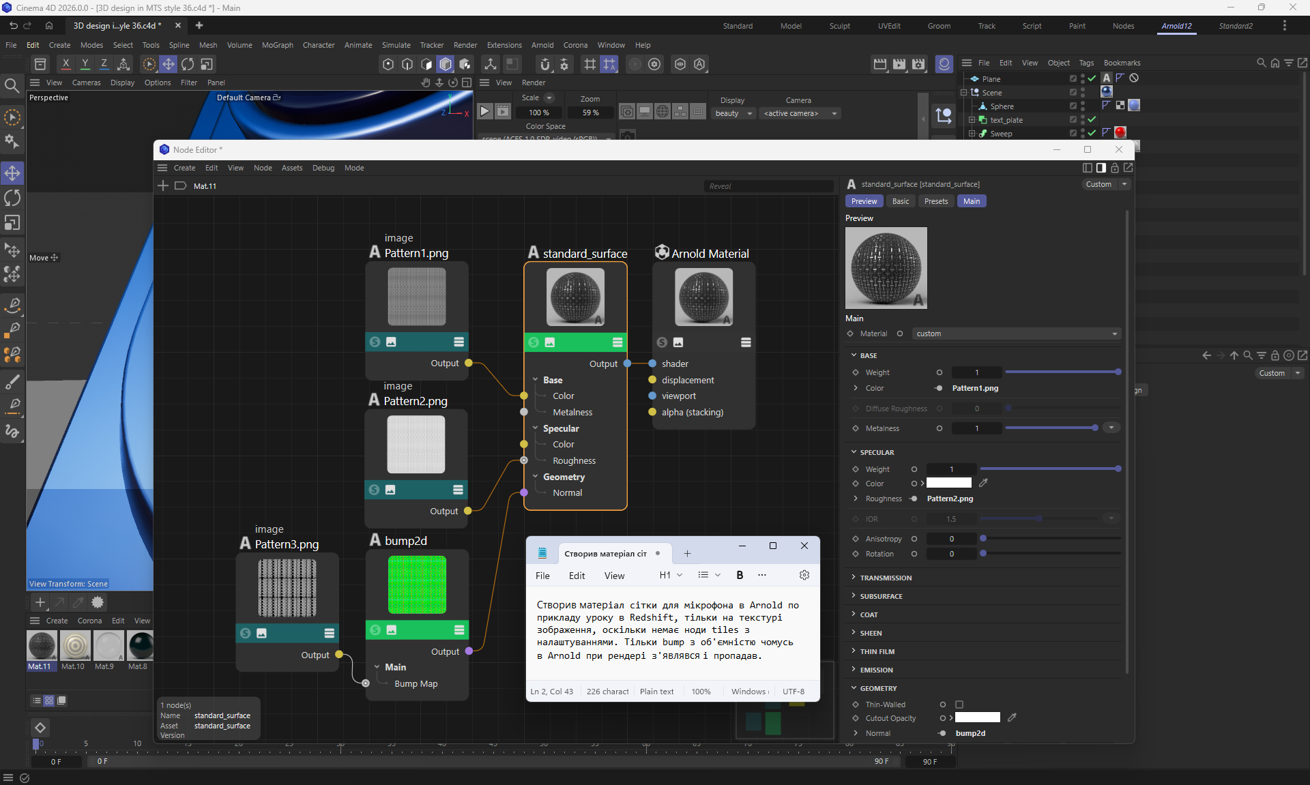Select the Mat.10 material thumbnail
This screenshot has width=1310, height=785.
pyautogui.click(x=74, y=646)
